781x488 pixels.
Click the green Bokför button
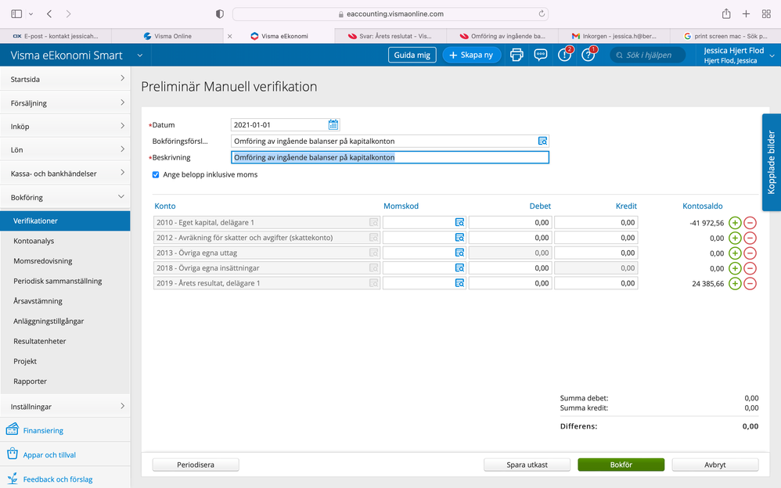(x=621, y=465)
